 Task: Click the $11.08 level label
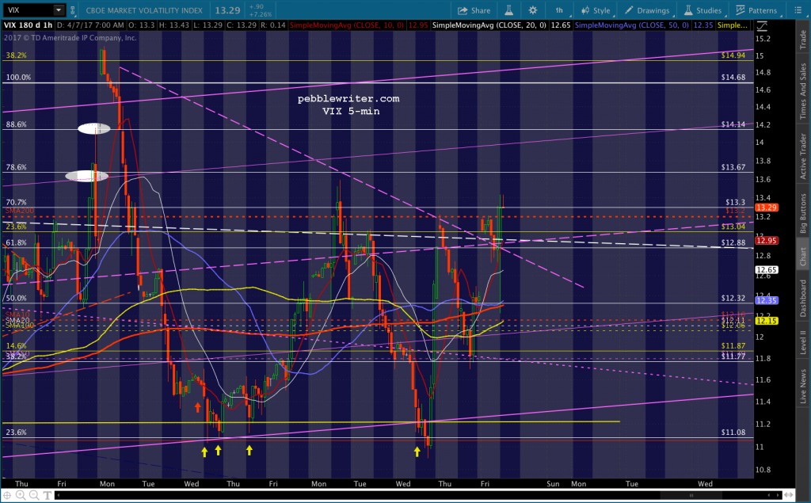[x=733, y=432]
